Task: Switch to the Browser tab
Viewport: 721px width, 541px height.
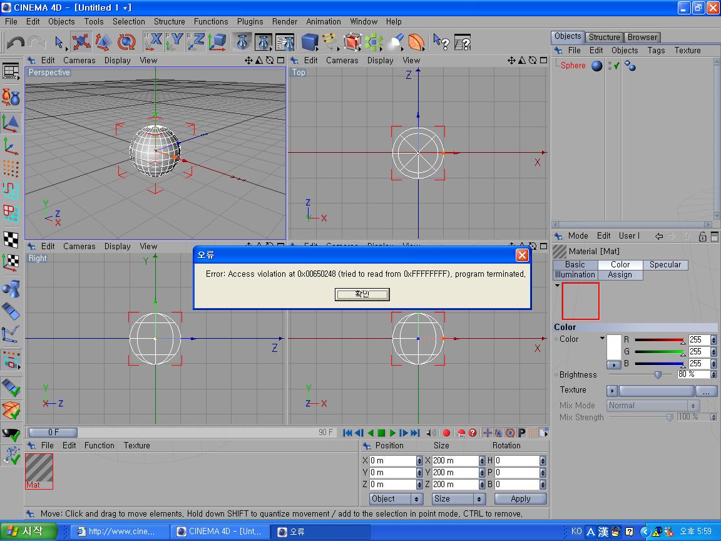Action: pyautogui.click(x=642, y=38)
